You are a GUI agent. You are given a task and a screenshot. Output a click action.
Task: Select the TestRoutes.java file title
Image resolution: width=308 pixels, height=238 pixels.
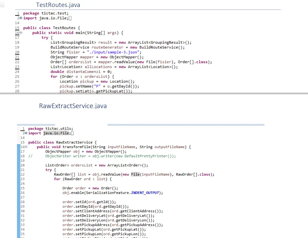coord(58,5)
